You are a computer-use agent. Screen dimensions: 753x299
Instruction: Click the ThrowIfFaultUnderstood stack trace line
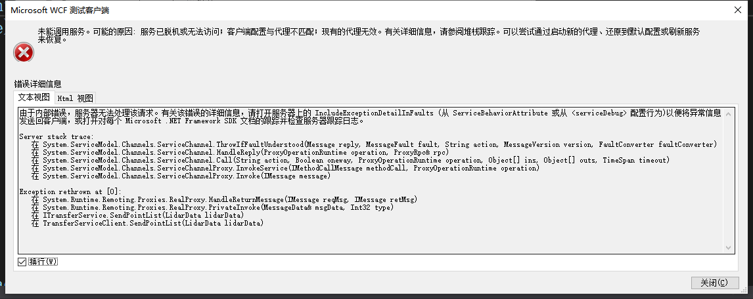(374, 144)
